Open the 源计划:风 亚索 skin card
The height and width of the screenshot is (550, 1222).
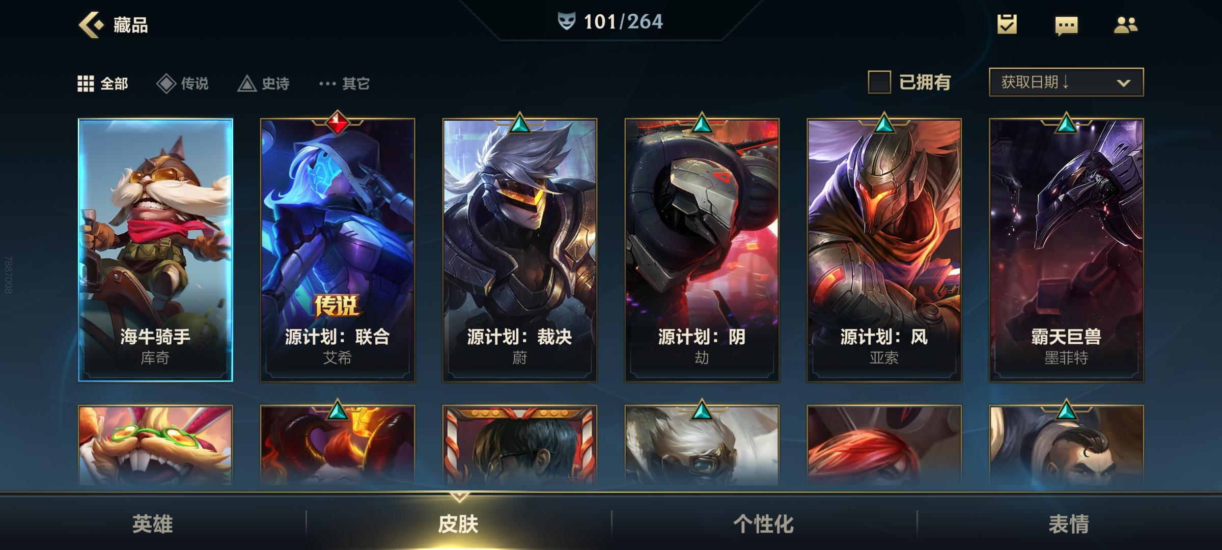pos(884,250)
